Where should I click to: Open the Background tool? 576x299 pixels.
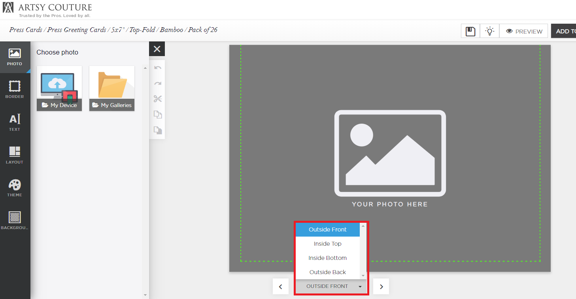tap(15, 221)
